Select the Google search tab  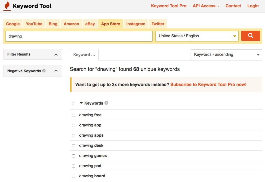tap(13, 24)
